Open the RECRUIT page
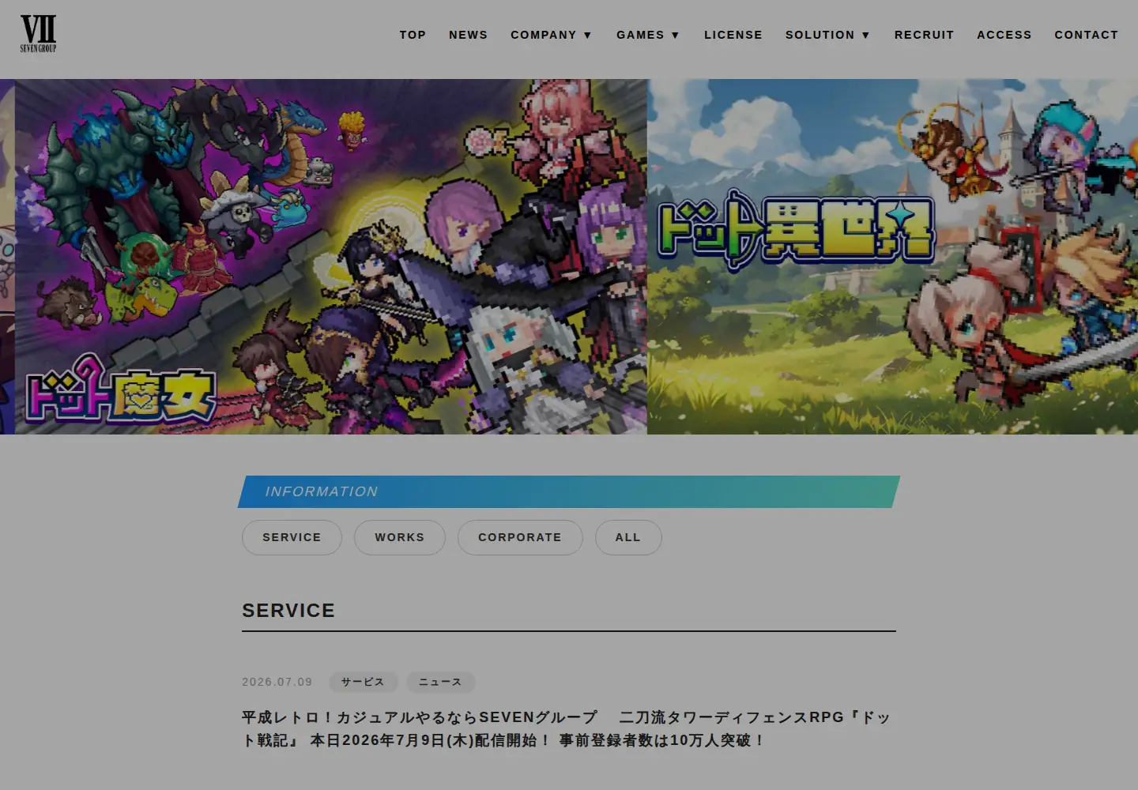Screen dimensions: 1138x790 coord(924,35)
